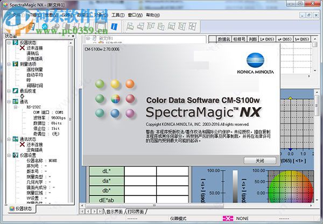Click the first-tab navigation arrow
Screen dimensions: 323x224
click(82, 212)
